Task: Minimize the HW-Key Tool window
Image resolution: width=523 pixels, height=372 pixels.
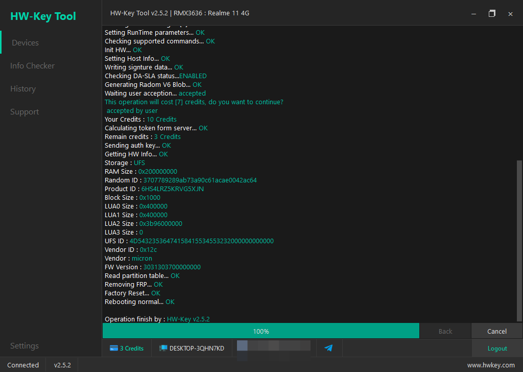Action: click(x=473, y=14)
